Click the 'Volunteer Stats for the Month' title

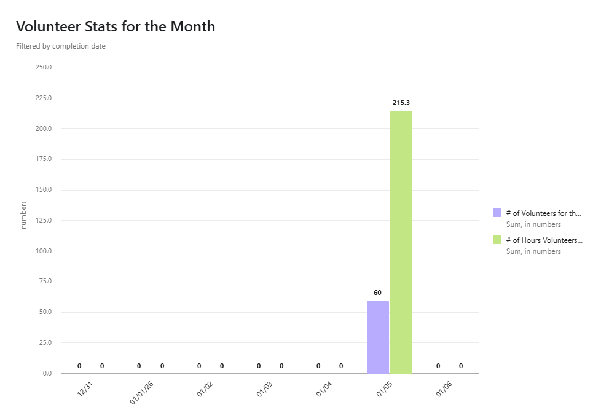click(116, 26)
